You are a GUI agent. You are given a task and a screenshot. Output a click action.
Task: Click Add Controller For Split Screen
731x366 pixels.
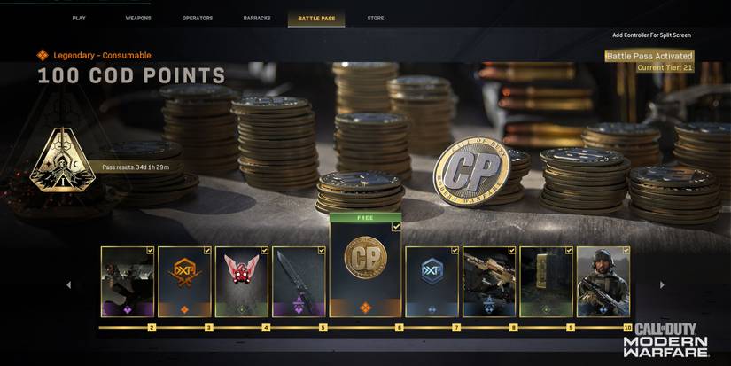coord(652,35)
